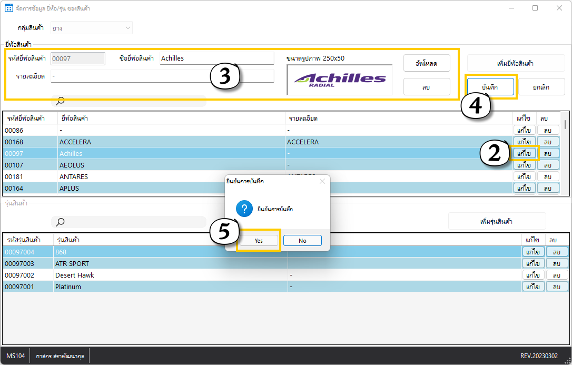The height and width of the screenshot is (365, 572).
Task: Click the save (บันทึก) button
Action: 490,87
